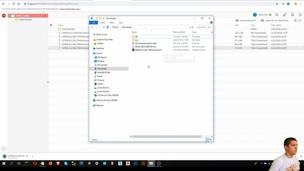The width and height of the screenshot is (304, 171).
Task: Switch Explorer to large icons view
Action: 211,140
